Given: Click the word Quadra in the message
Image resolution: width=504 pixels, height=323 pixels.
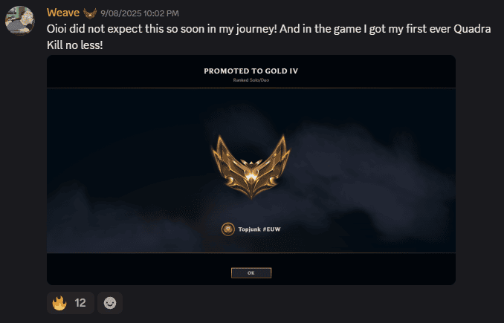Looking at the screenshot, I should click(472, 29).
